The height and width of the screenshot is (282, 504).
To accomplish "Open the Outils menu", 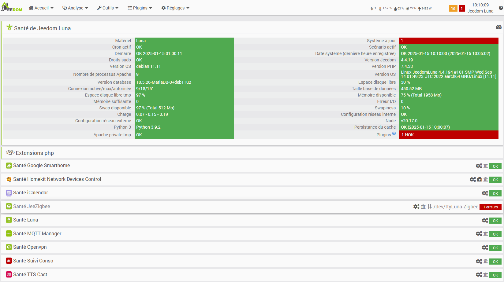I will 108,8.
